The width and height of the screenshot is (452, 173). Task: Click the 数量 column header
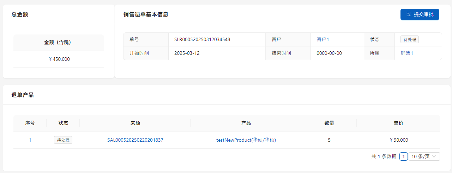pos(329,123)
